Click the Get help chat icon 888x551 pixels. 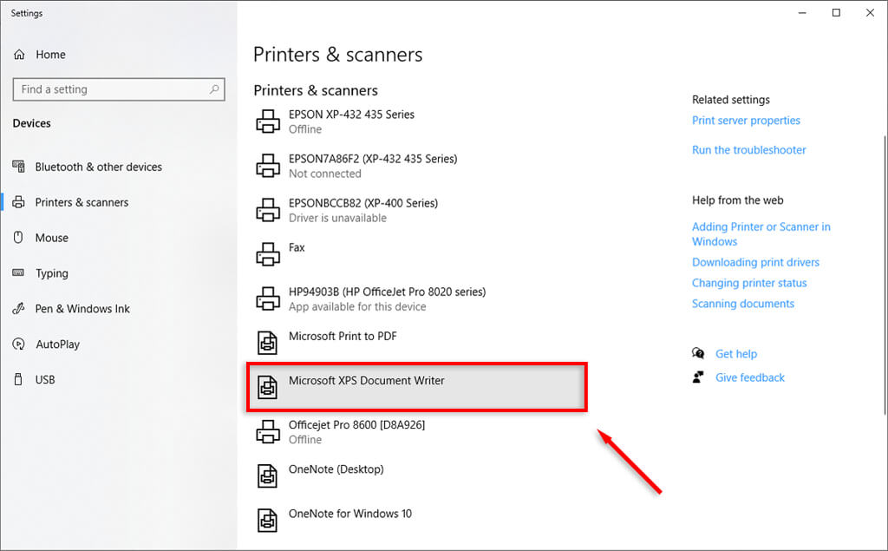coord(698,354)
